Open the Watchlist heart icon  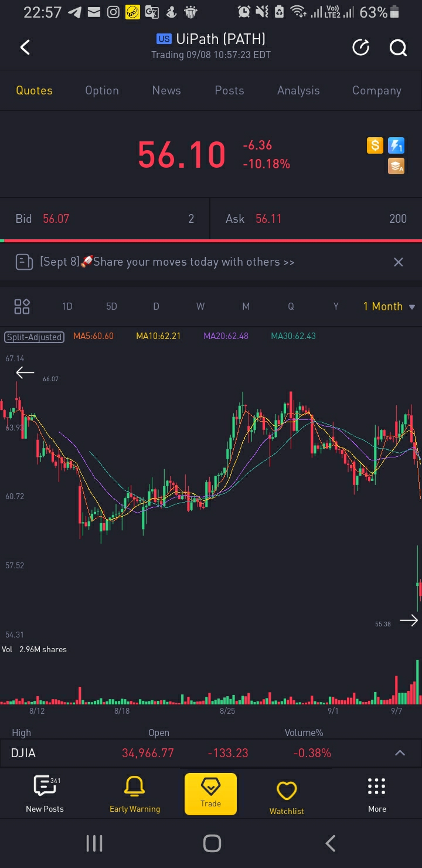pyautogui.click(x=287, y=791)
